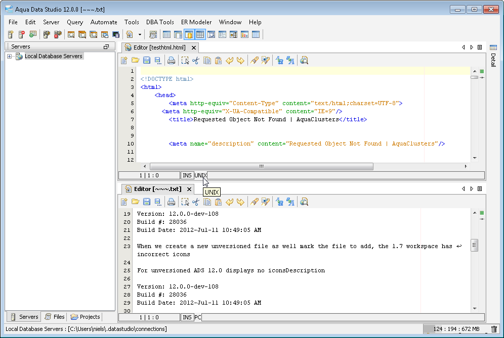Toggle the highlighted database cylinder view button in main toolbar
Image resolution: width=504 pixels, height=338 pixels.
(x=189, y=35)
